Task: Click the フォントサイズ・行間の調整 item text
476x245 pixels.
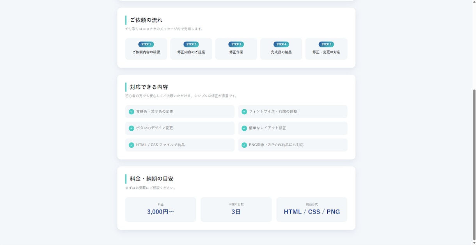Action: pos(273,112)
